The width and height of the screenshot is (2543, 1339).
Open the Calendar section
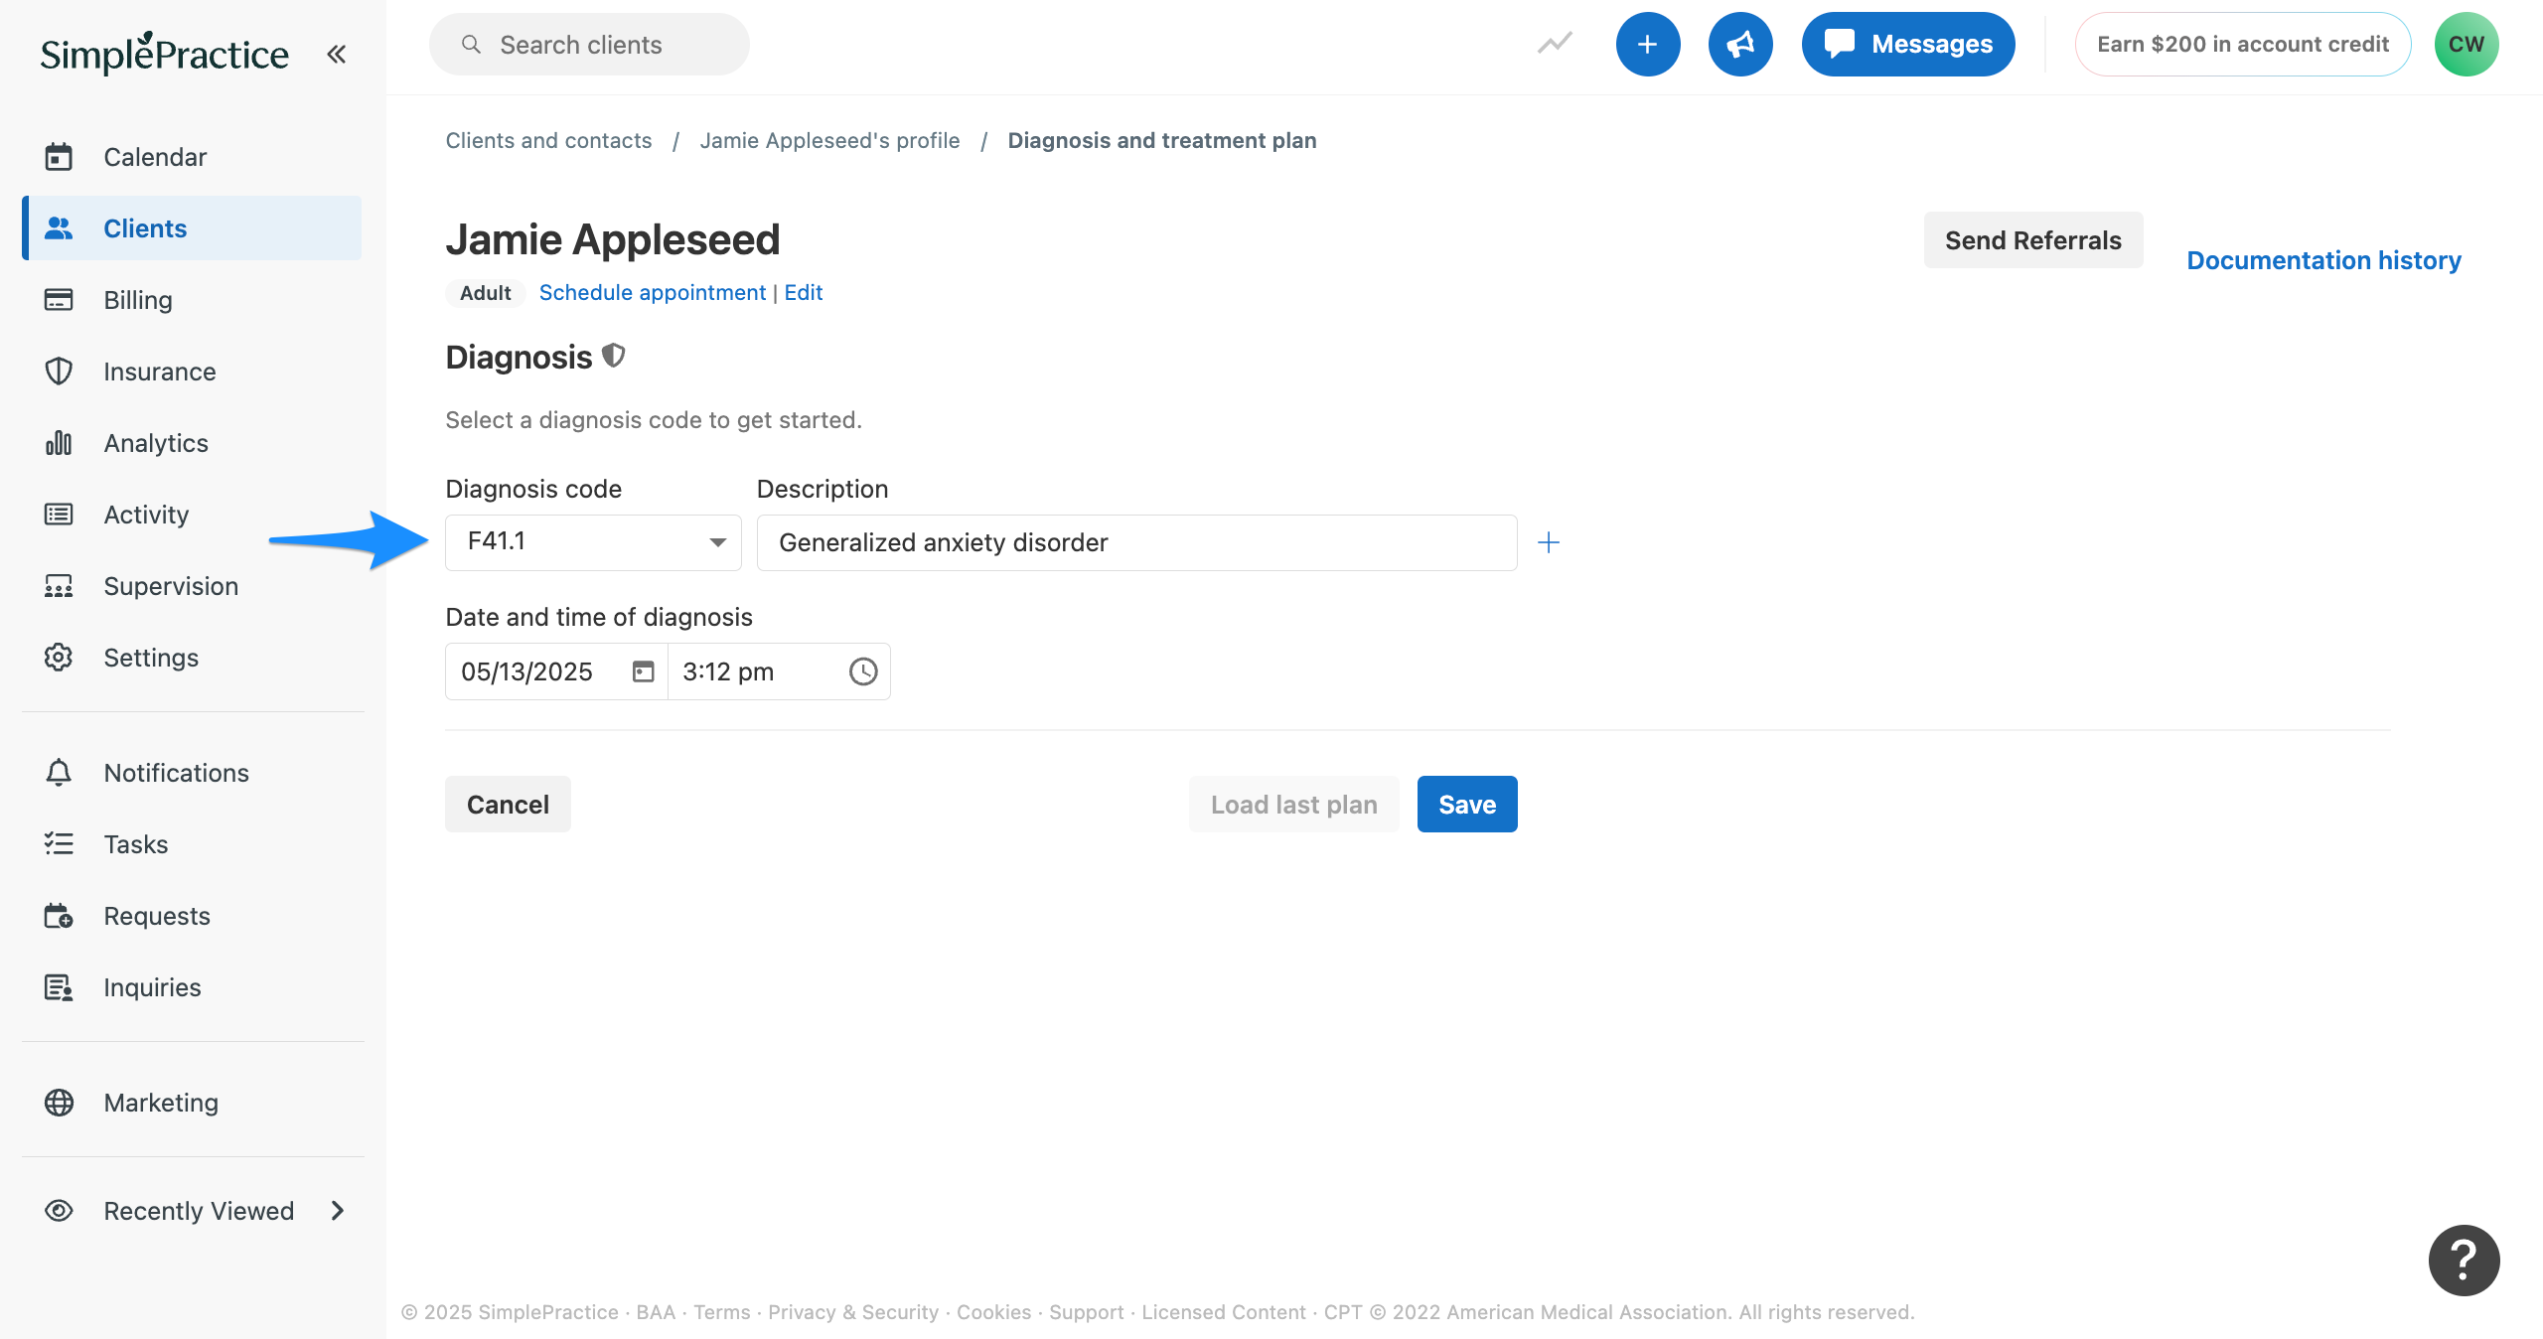point(192,157)
